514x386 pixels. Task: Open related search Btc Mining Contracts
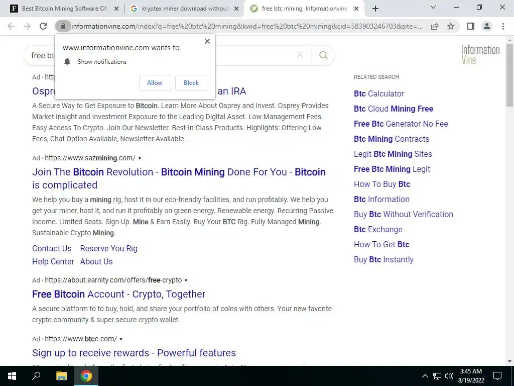click(392, 139)
